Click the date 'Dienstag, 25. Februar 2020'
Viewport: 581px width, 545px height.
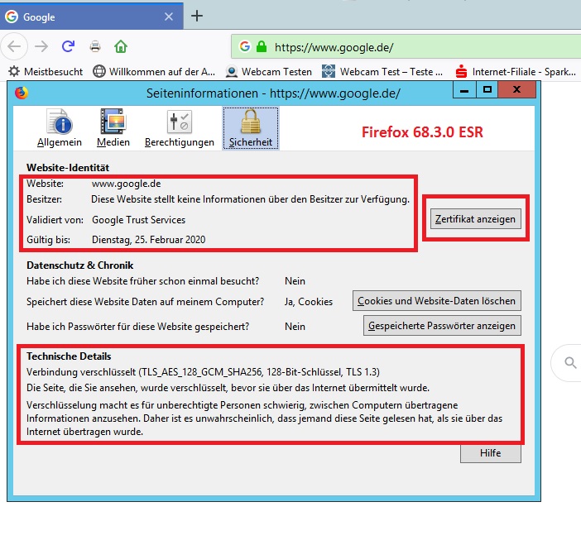pos(149,240)
